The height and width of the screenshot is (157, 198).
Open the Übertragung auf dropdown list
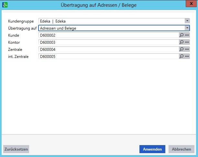point(187,28)
